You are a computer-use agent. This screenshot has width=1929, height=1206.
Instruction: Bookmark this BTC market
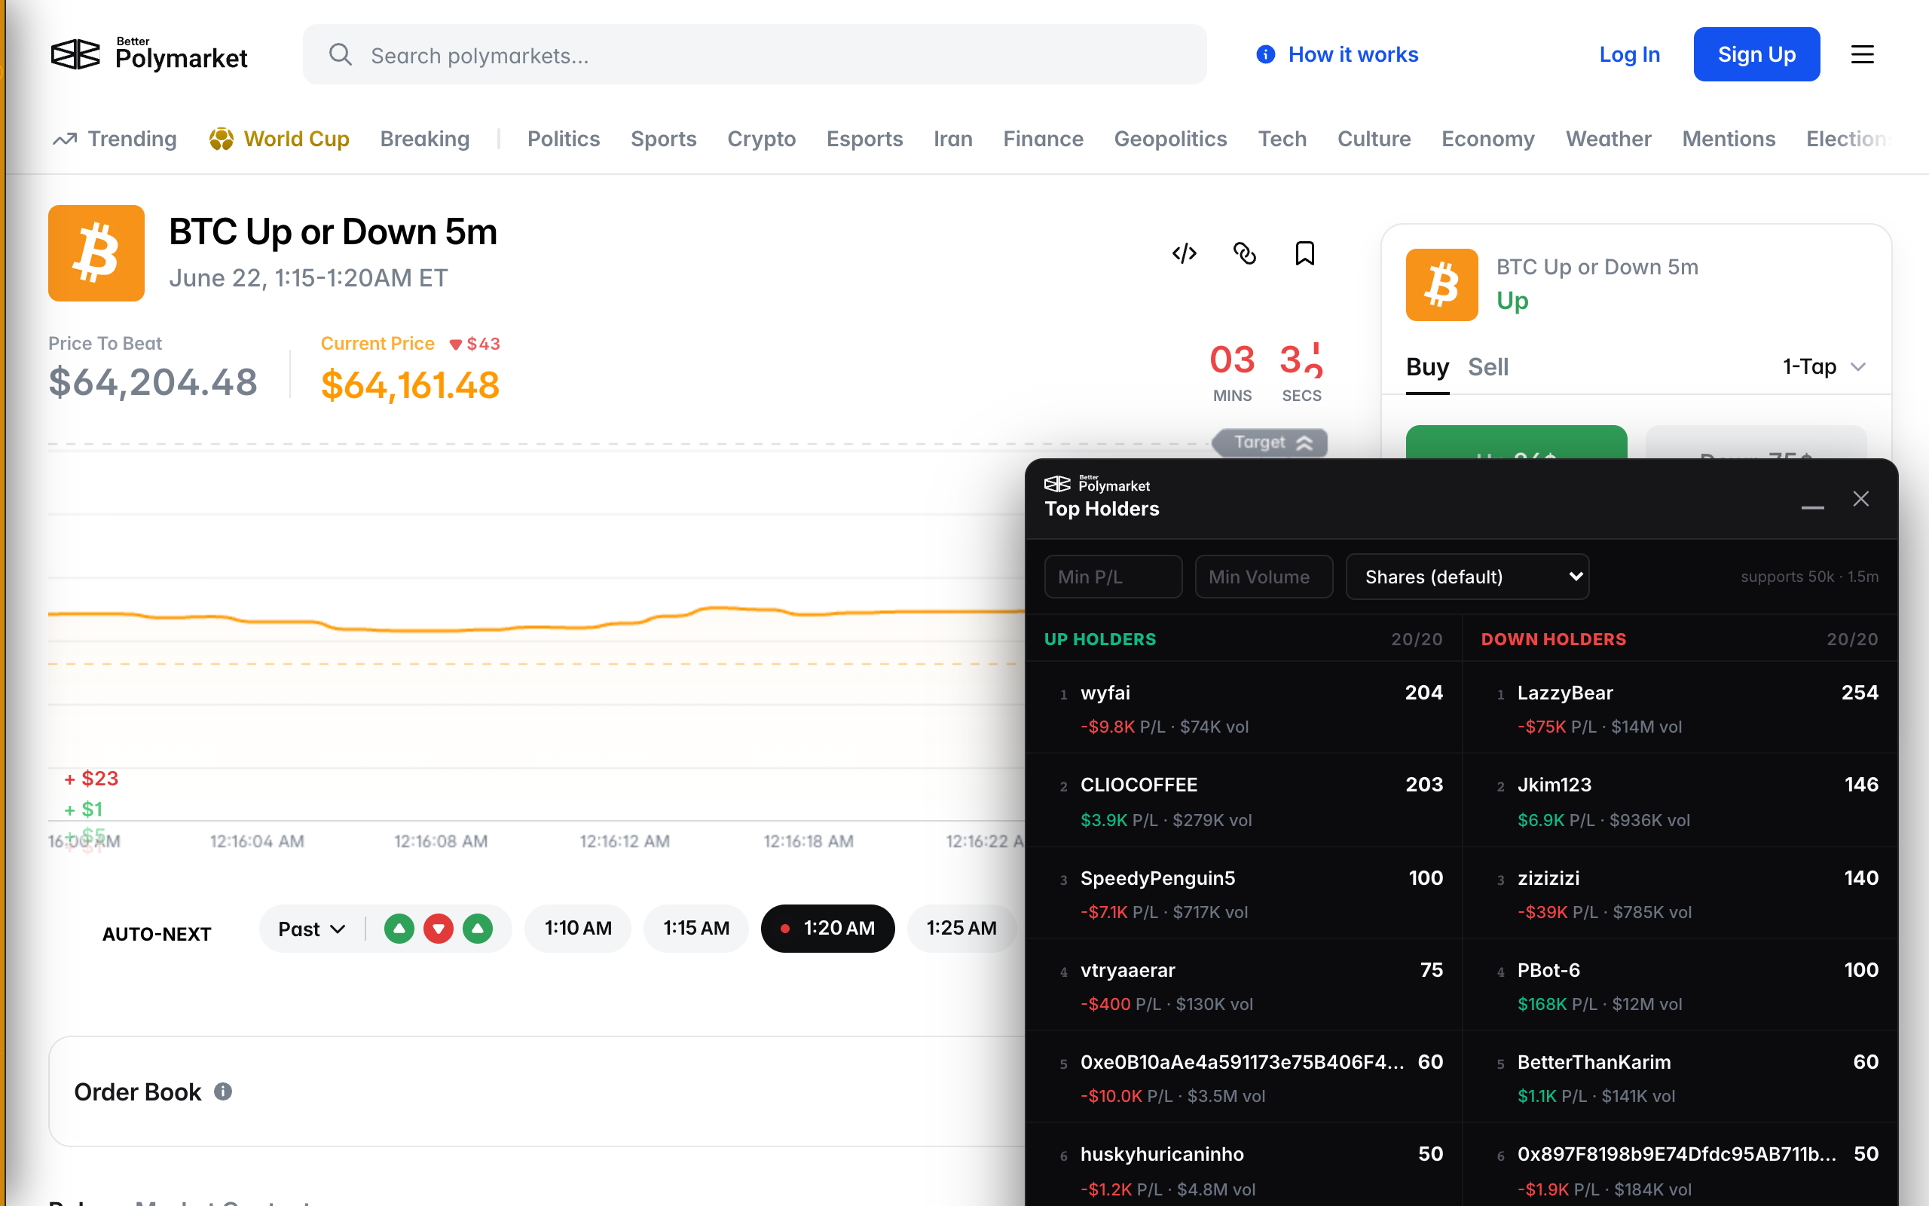click(1305, 254)
